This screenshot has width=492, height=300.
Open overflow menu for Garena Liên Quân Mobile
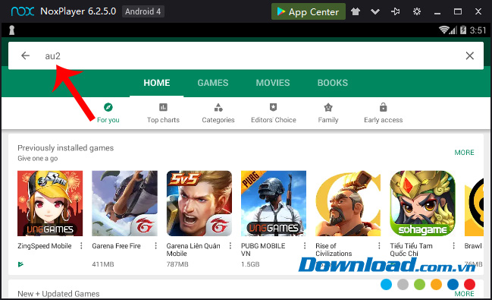coord(230,245)
